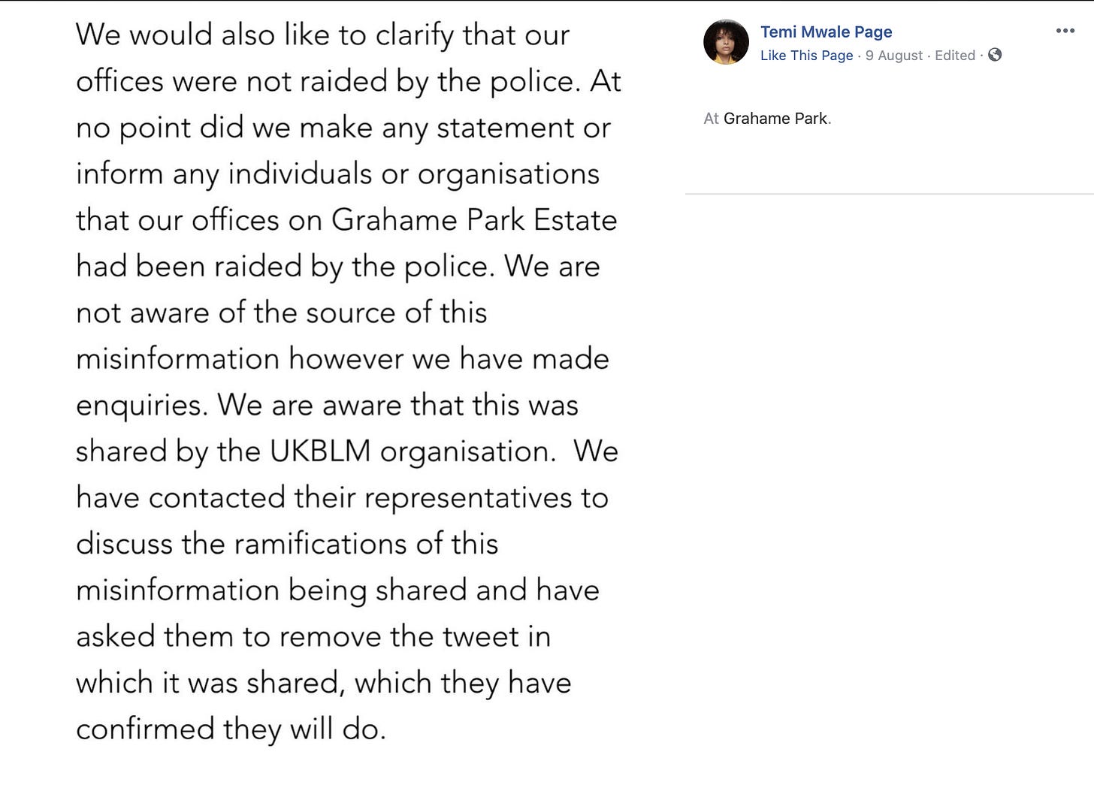Click the globe public audience icon
This screenshot has width=1094, height=785.
995,55
